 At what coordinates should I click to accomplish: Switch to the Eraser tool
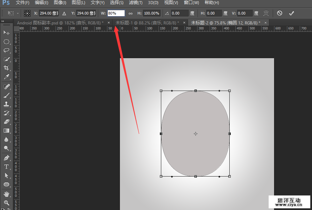pos(6,121)
